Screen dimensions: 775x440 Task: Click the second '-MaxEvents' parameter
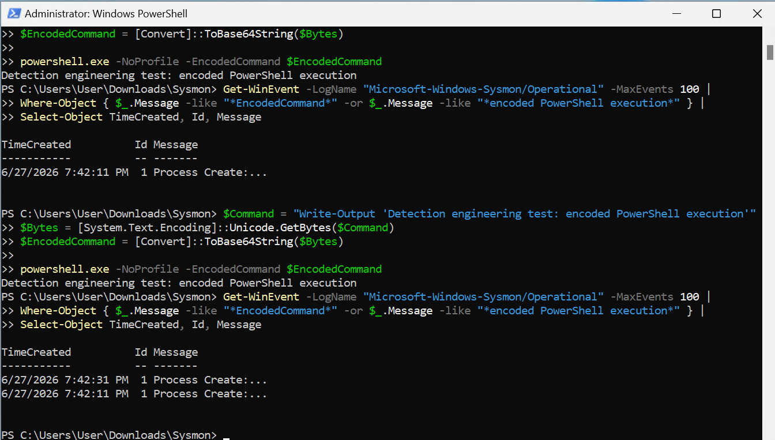click(642, 297)
